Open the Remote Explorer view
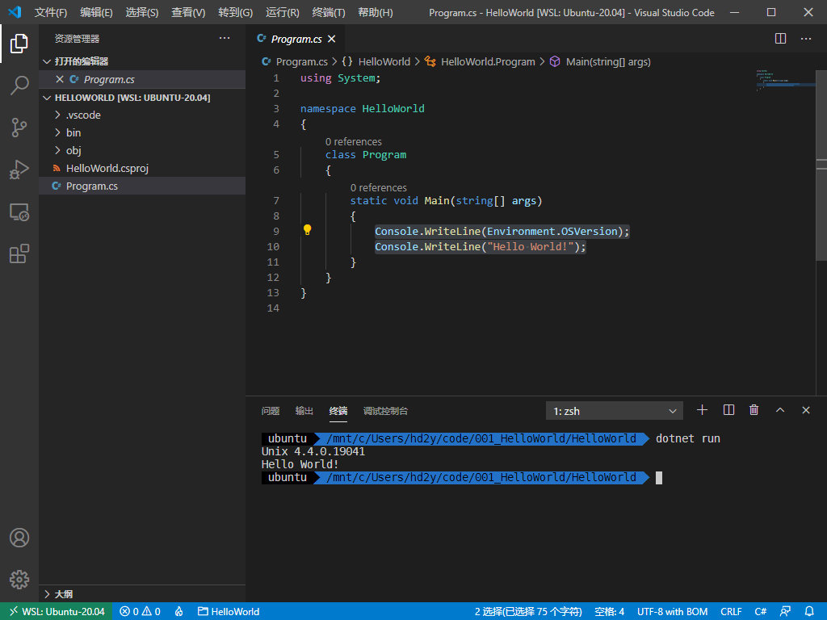The width and height of the screenshot is (827, 620). tap(19, 212)
